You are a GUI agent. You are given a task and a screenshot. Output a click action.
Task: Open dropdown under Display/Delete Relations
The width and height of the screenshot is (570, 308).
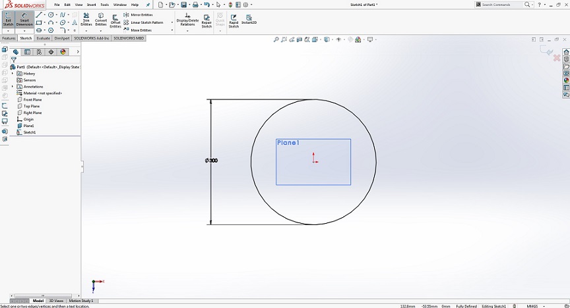coord(187,31)
